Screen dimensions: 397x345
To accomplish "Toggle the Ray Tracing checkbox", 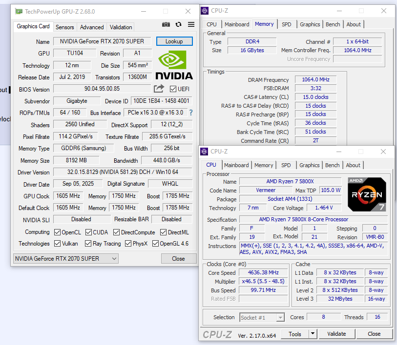I will point(88,243).
